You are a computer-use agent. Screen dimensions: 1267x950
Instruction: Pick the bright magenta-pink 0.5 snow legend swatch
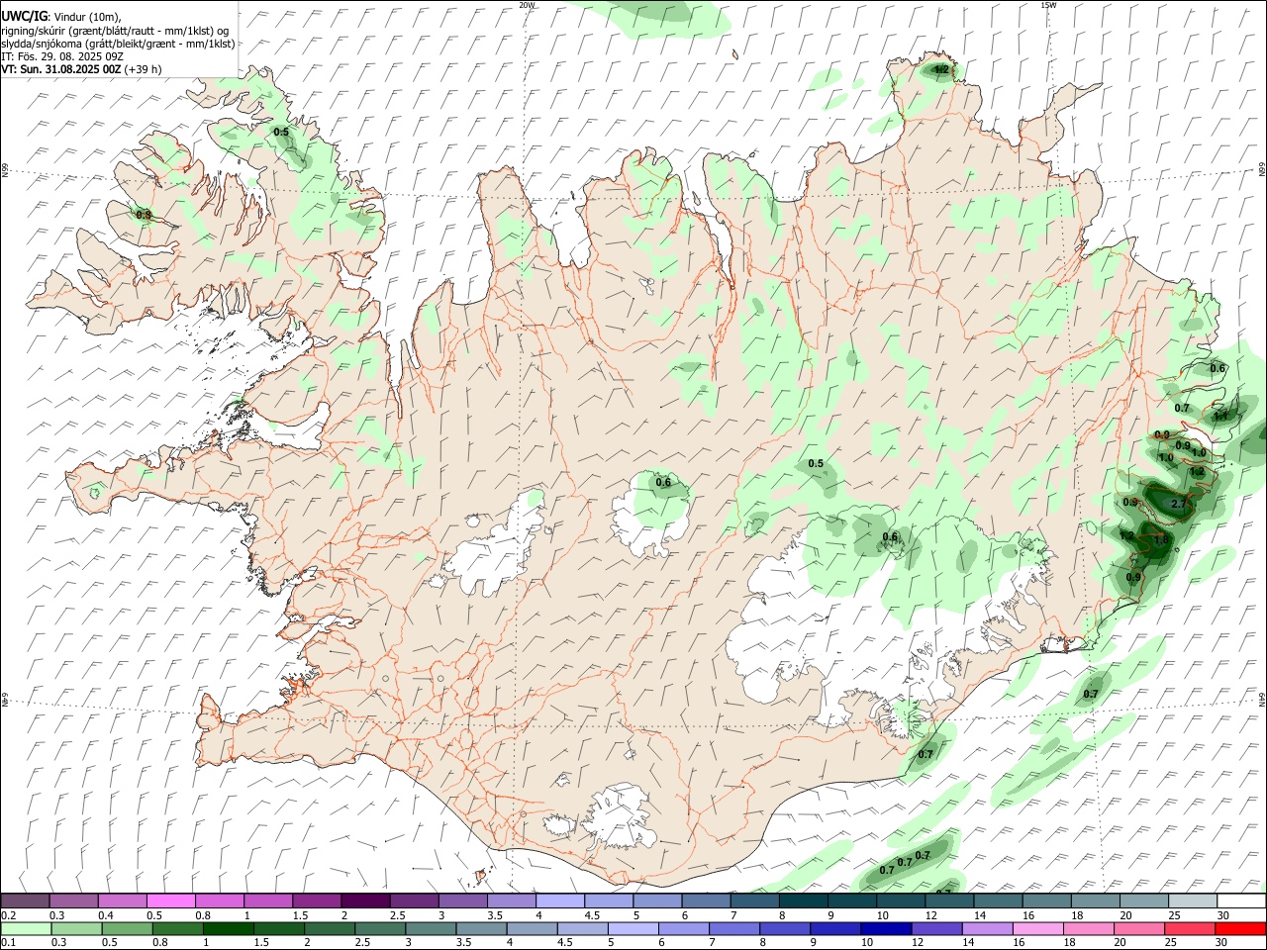pyautogui.click(x=171, y=901)
